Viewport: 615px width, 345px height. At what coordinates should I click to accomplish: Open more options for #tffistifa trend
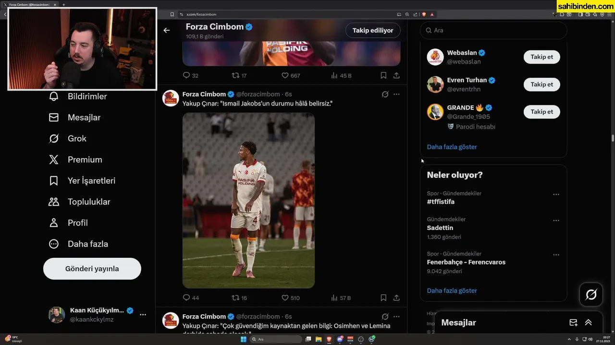coord(556,195)
